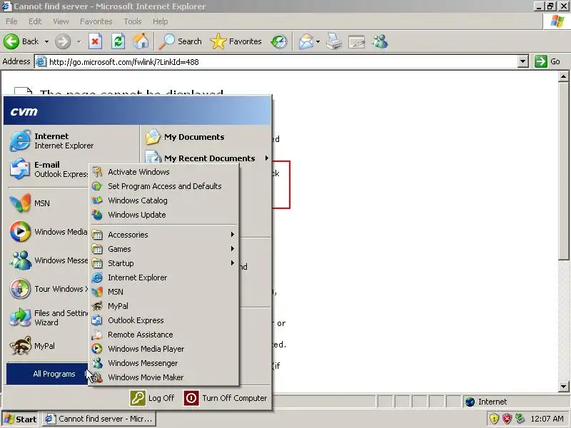Open Favorites star in toolbar

[236, 41]
